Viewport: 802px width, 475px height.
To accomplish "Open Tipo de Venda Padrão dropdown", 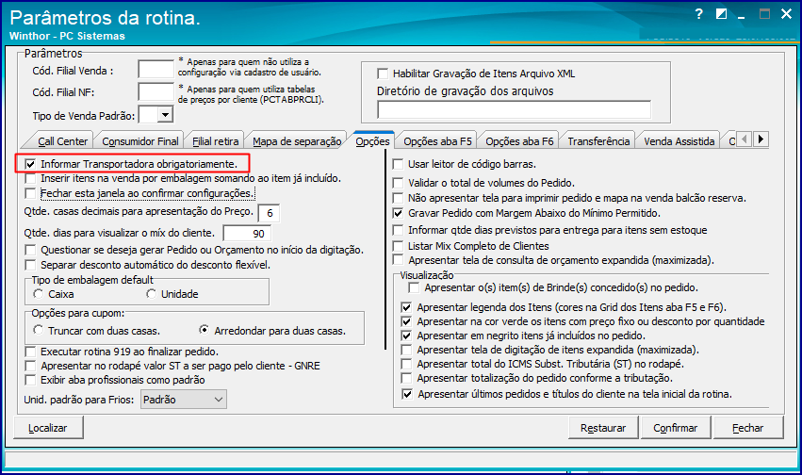I will pyautogui.click(x=165, y=115).
